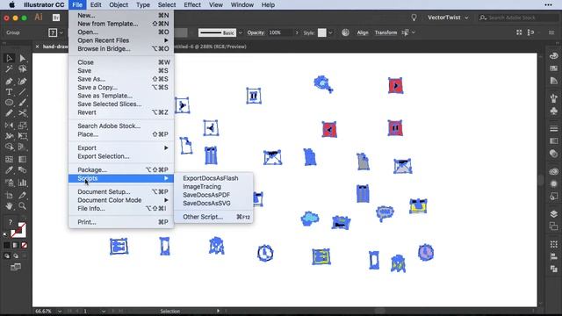Click the Transform panel link

(x=385, y=32)
